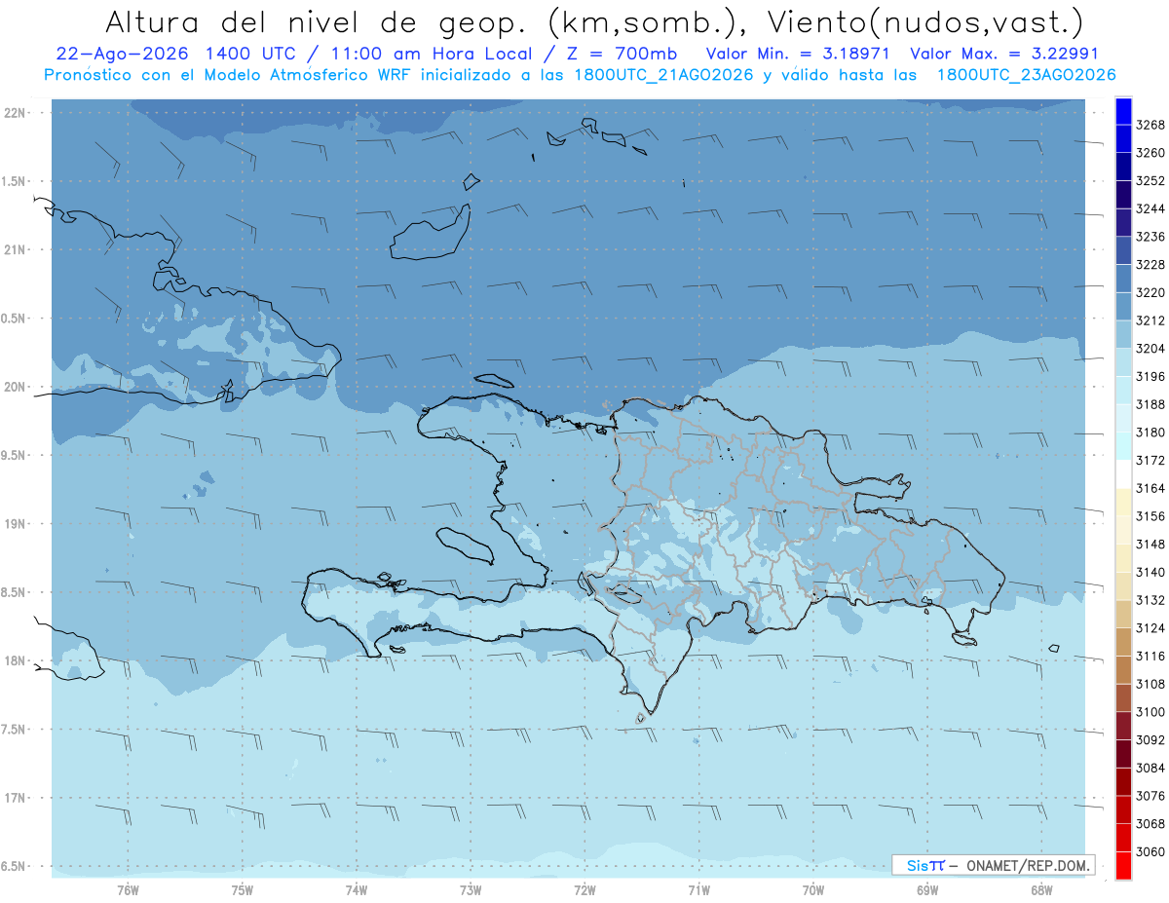Click the '3268' legend value

pos(1150,125)
